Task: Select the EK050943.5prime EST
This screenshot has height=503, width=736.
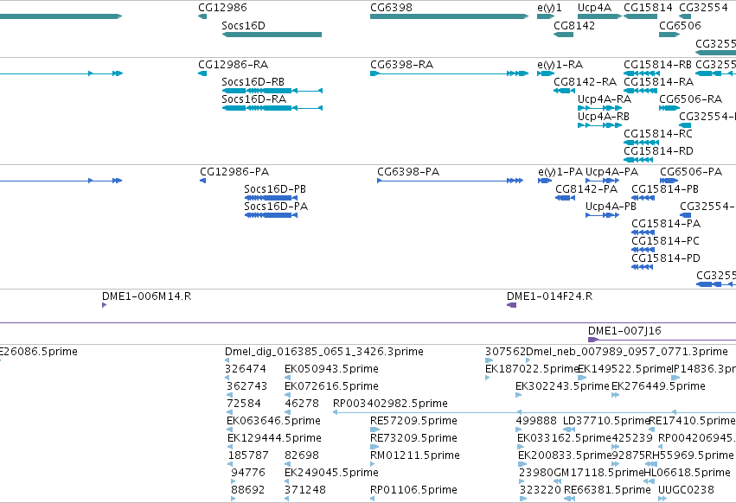Action: pos(287,378)
